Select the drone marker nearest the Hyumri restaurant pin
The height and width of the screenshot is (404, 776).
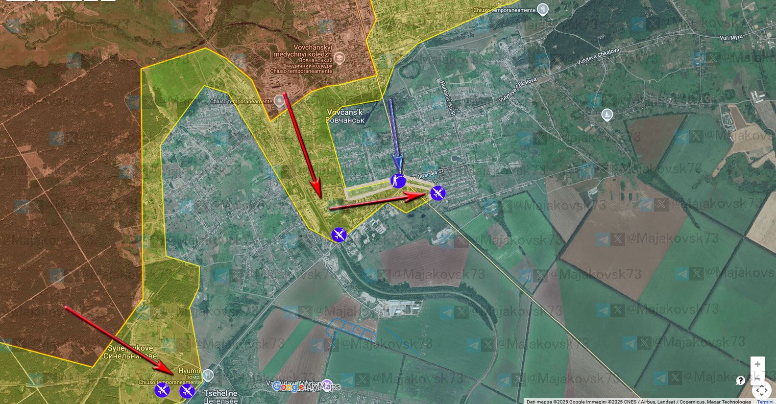[x=187, y=391]
